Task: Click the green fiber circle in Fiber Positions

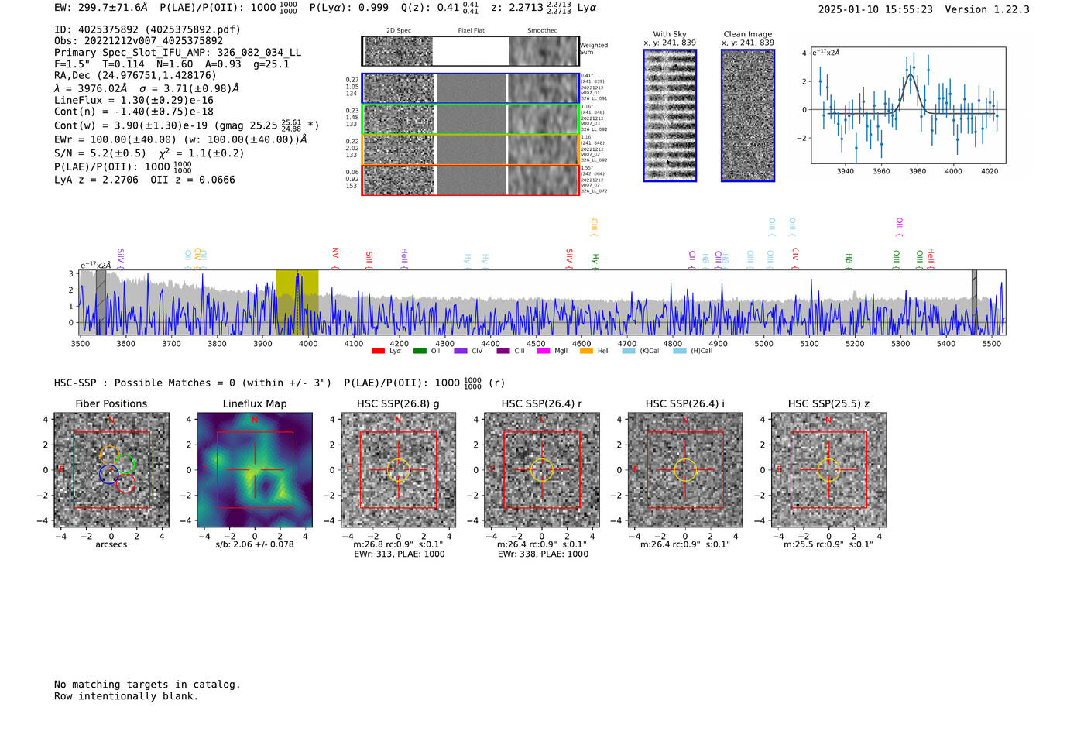Action: click(x=125, y=465)
